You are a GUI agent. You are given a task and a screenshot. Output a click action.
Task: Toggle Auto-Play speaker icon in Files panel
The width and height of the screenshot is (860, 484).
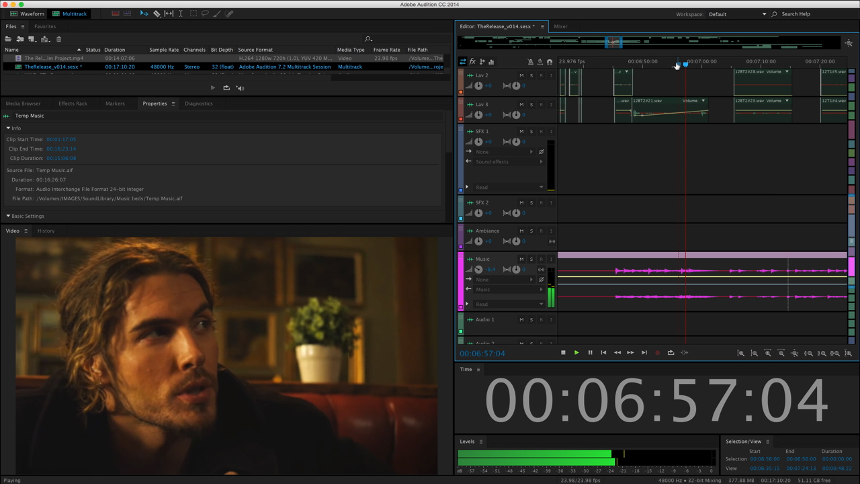pyautogui.click(x=240, y=88)
